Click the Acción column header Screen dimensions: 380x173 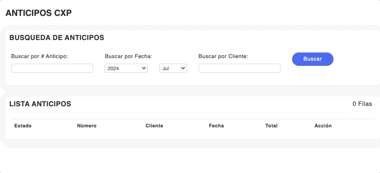pos(323,126)
